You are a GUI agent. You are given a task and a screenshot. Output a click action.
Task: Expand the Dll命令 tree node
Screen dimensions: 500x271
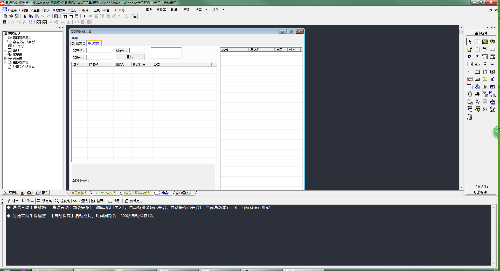(x=5, y=46)
